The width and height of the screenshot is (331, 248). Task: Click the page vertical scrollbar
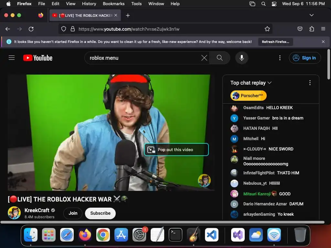pyautogui.click(x=328, y=64)
